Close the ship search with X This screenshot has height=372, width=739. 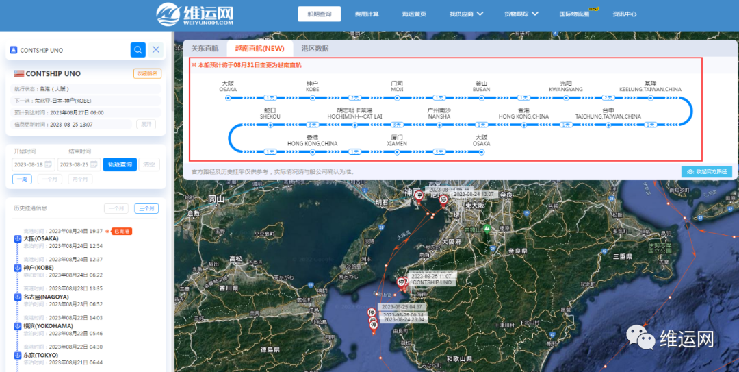point(156,49)
